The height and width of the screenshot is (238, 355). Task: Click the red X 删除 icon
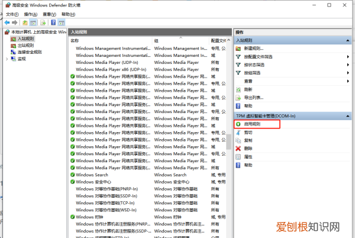(x=238, y=149)
